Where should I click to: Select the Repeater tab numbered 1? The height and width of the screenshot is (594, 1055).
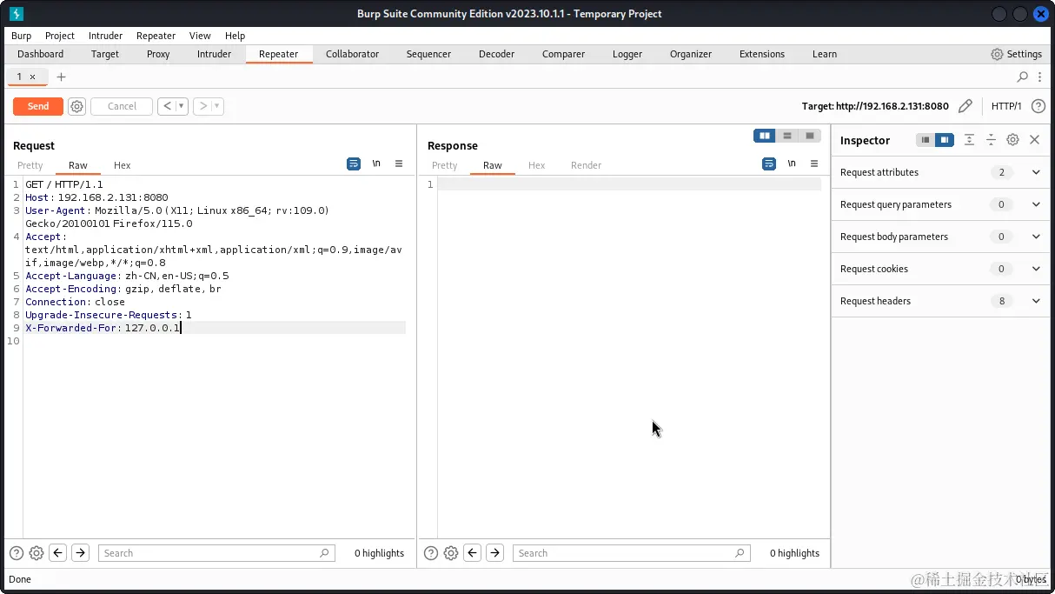tap(19, 77)
